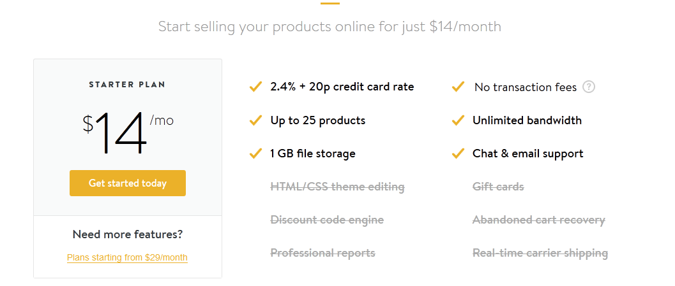Click checkmark beside Chat & email support
Image resolution: width=675 pixels, height=286 pixels.
pyautogui.click(x=458, y=154)
